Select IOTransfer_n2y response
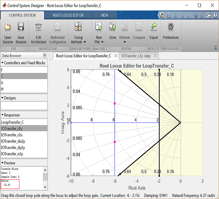The image size is (219, 199). pos(24,154)
